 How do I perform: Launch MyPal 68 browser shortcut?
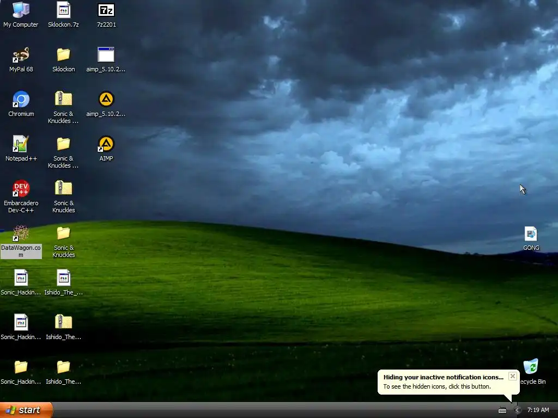click(21, 59)
